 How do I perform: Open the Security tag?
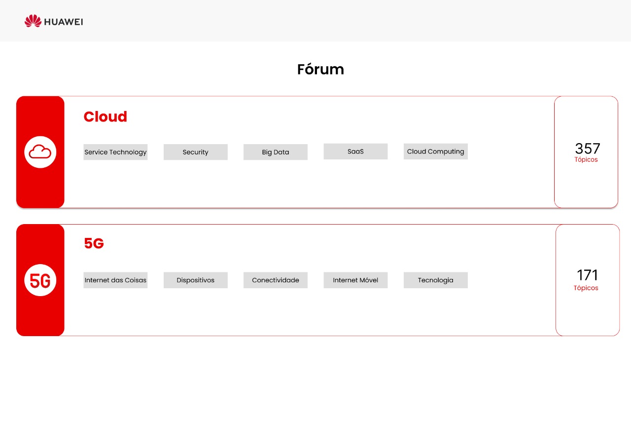coord(196,152)
